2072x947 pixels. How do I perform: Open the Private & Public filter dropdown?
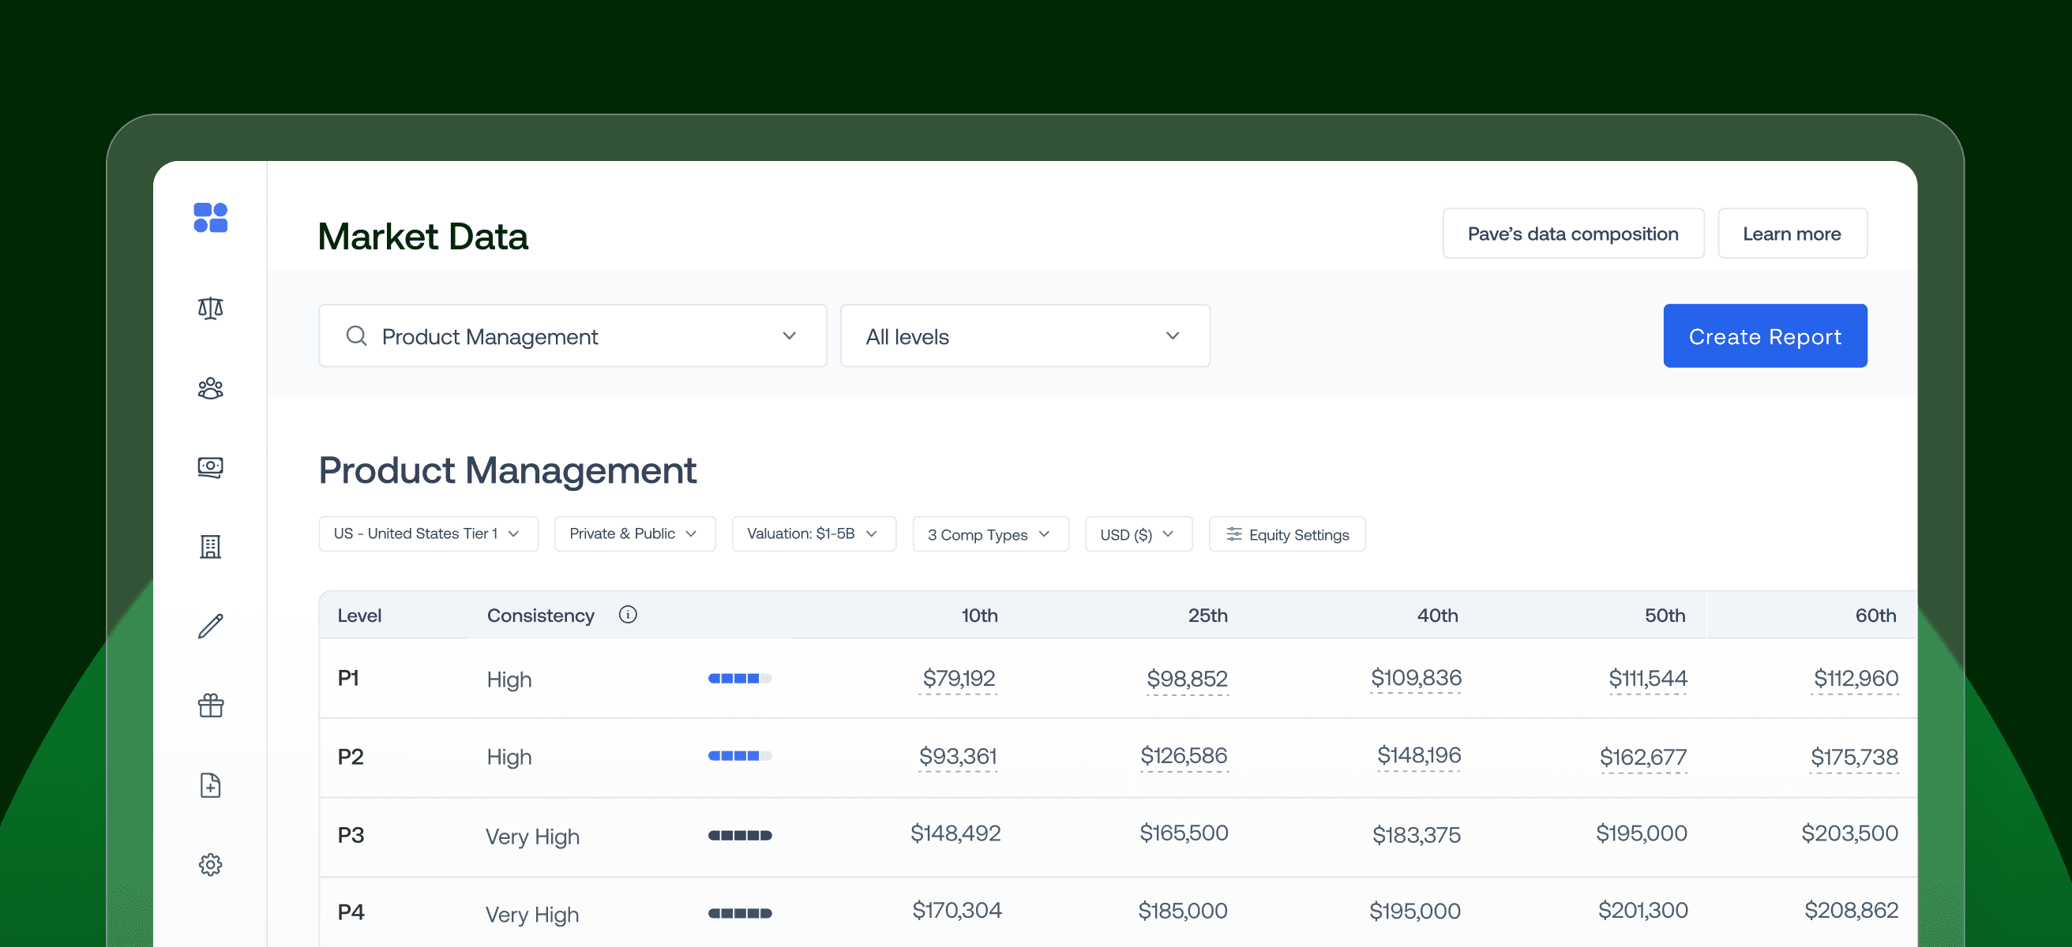(634, 533)
